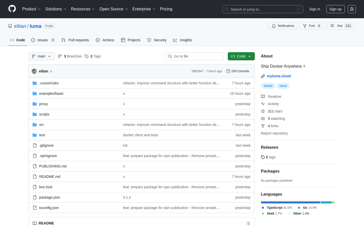364x228 pixels.
Task: Open commit 59629e7 link
Action: tap(197, 71)
